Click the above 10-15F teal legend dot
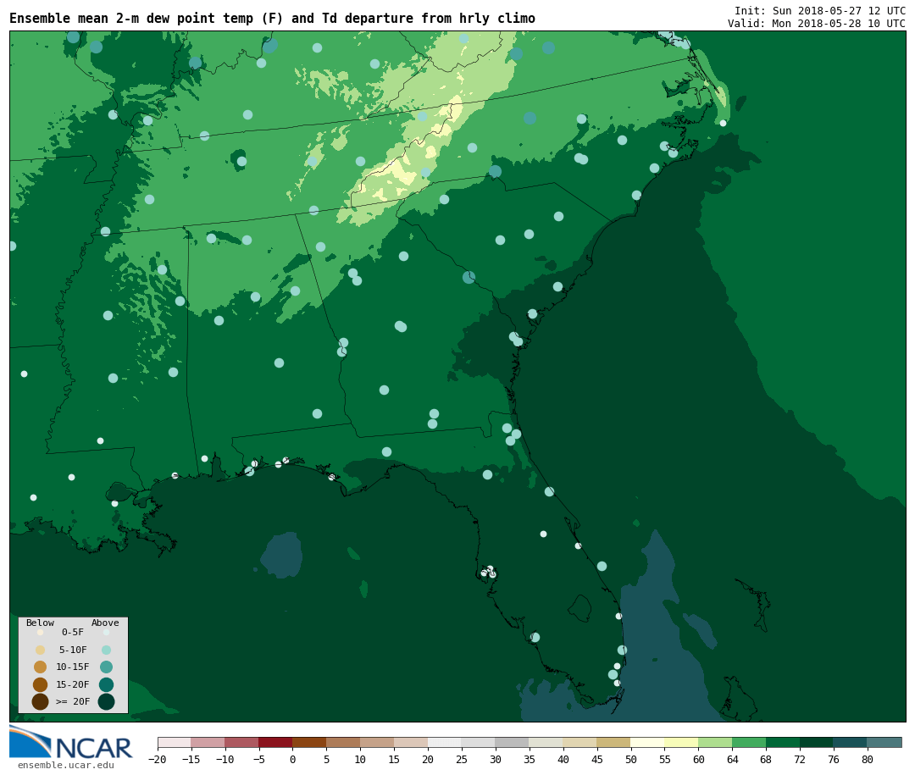Viewport: 915px width, 775px height. 106,667
